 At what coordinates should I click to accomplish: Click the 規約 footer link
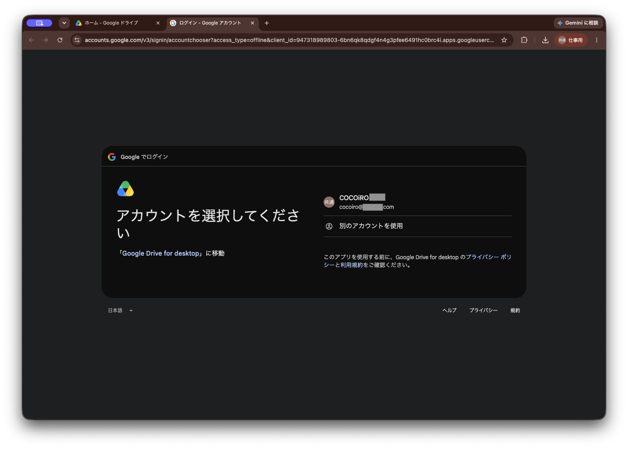[515, 311]
